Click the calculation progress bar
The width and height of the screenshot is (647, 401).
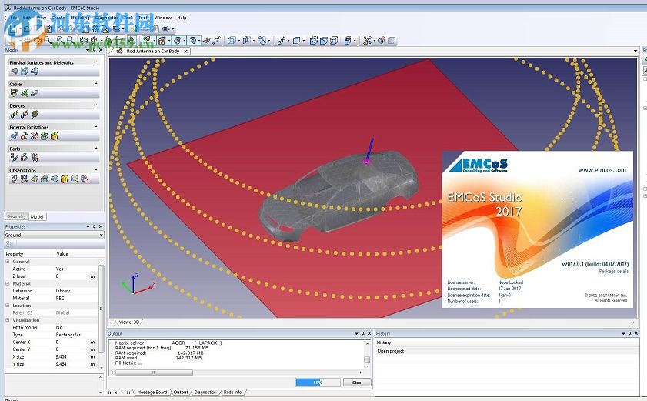(318, 383)
